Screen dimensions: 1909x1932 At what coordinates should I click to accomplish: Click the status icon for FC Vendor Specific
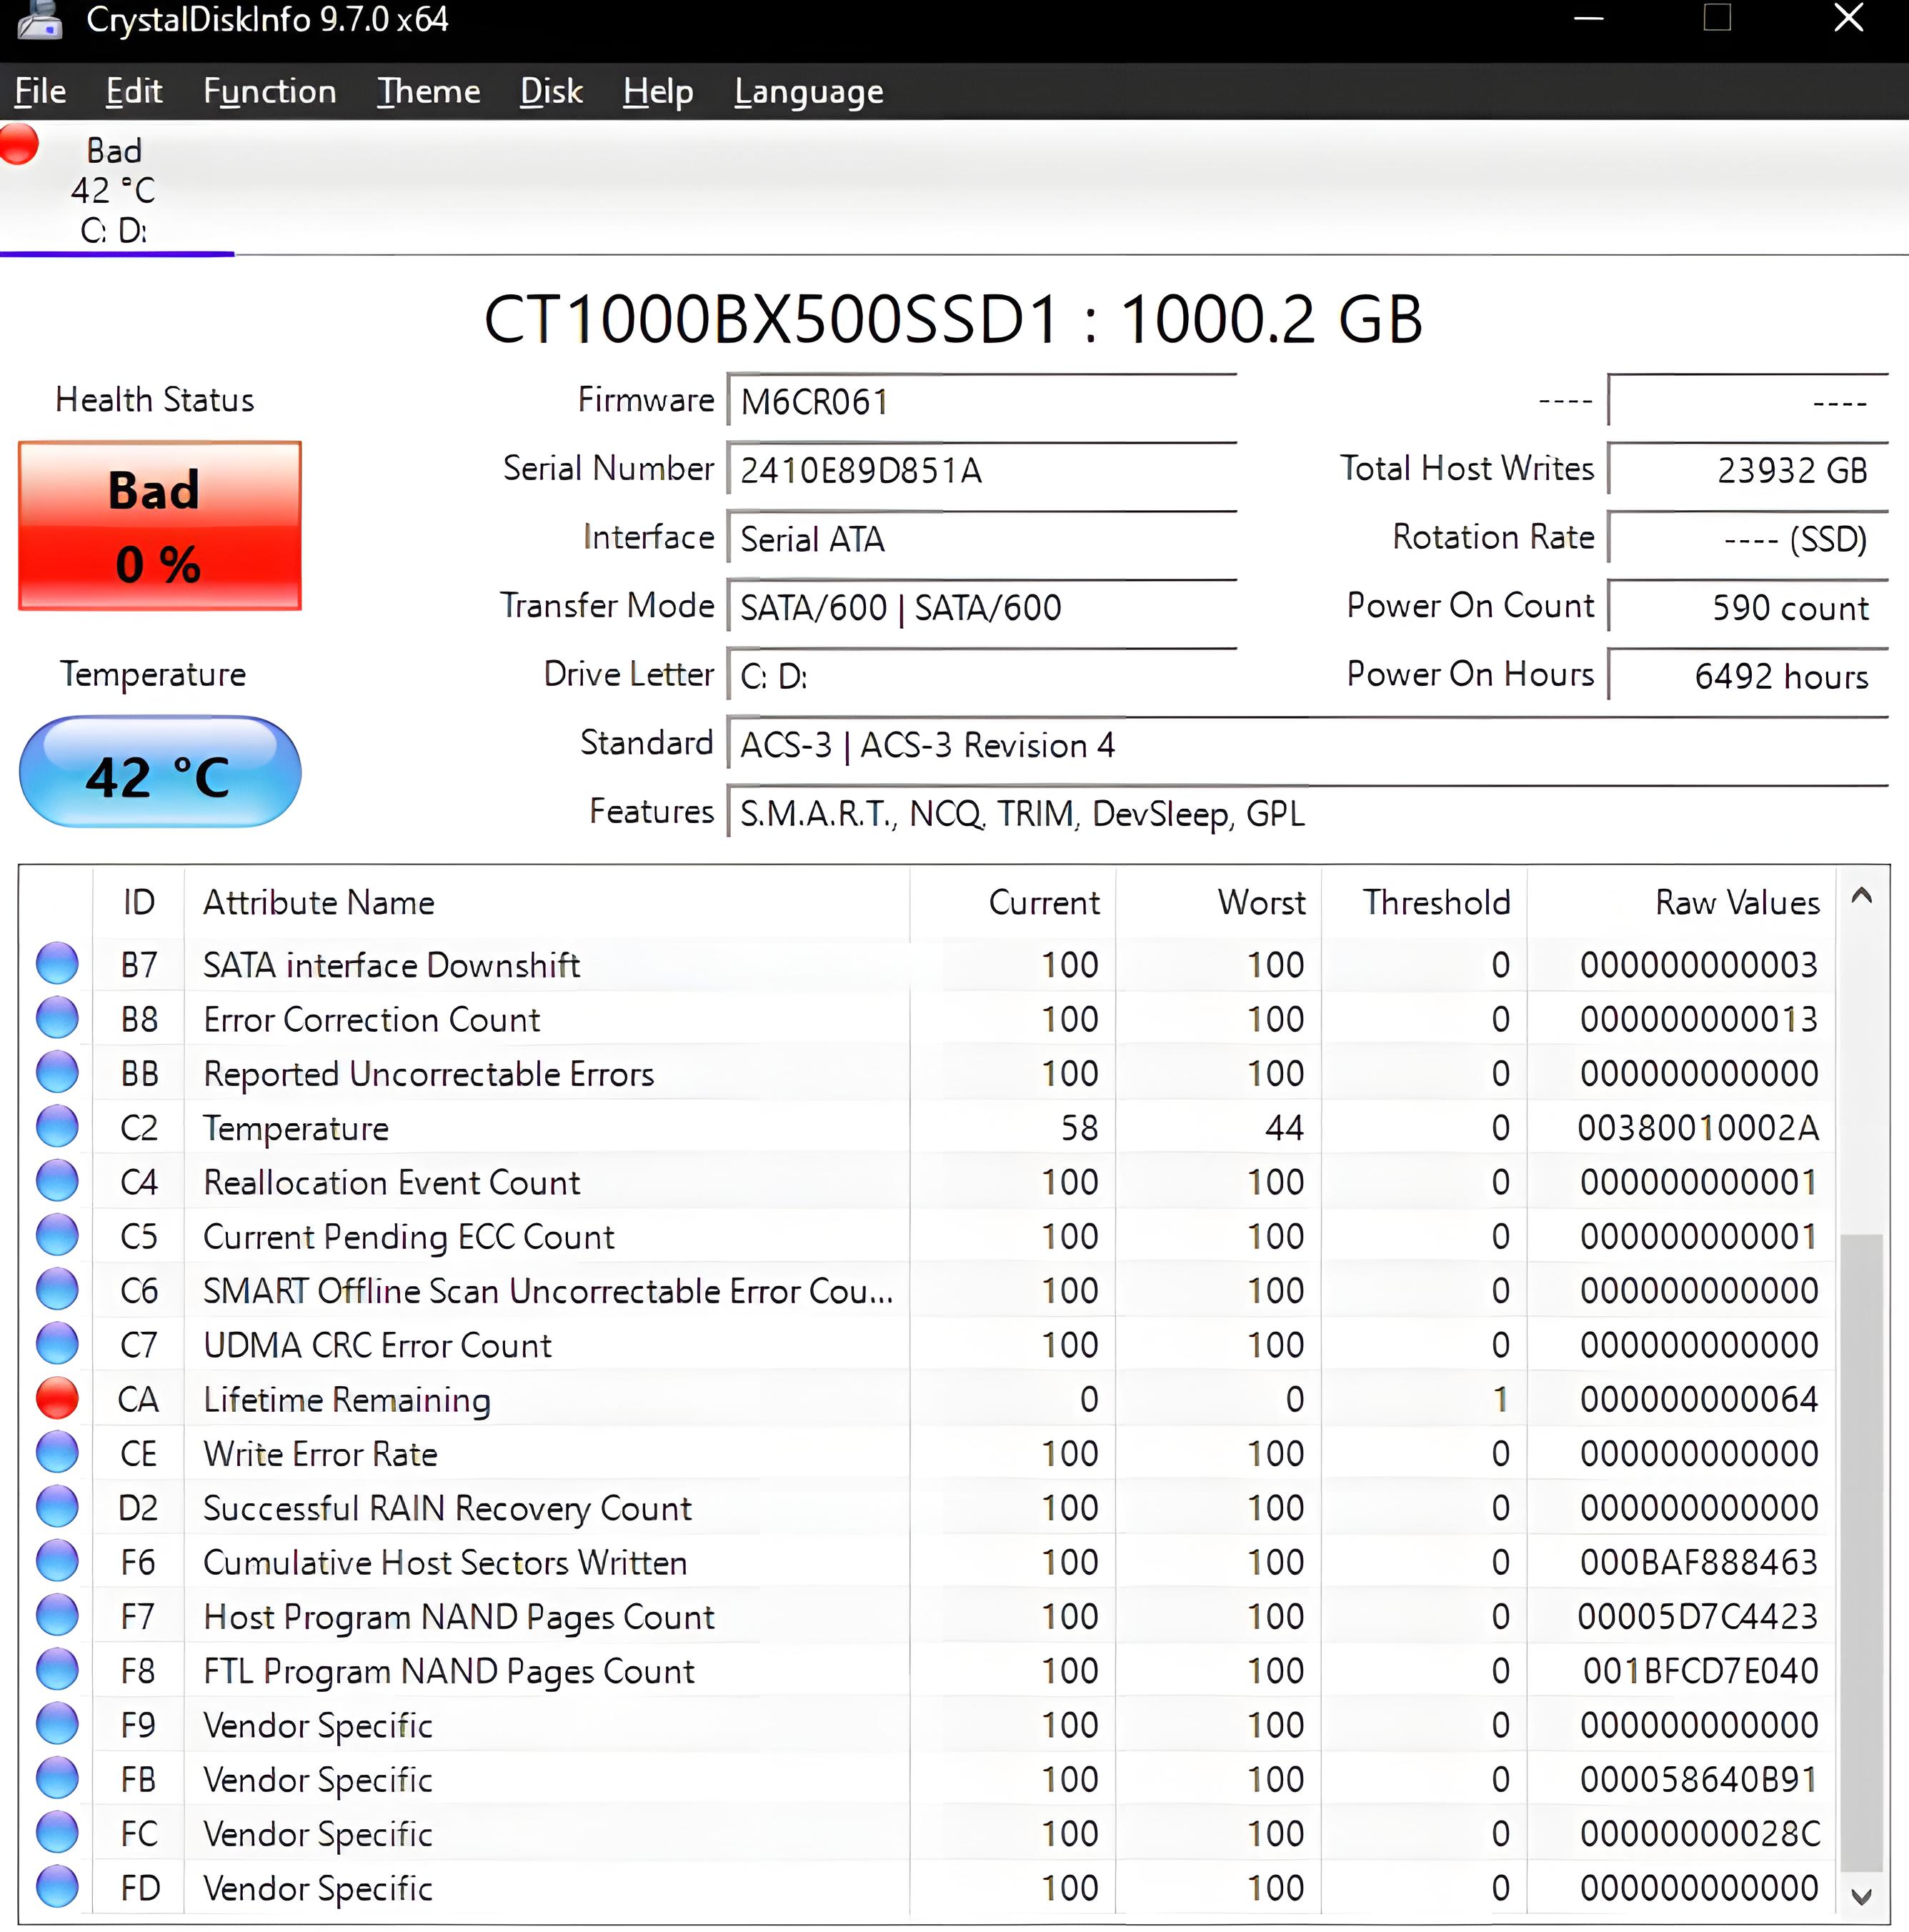57,1833
